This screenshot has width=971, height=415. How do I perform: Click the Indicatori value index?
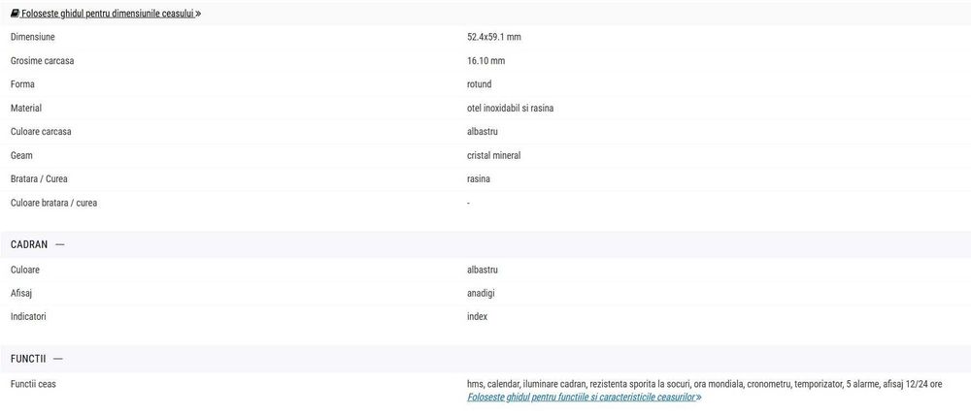477,317
